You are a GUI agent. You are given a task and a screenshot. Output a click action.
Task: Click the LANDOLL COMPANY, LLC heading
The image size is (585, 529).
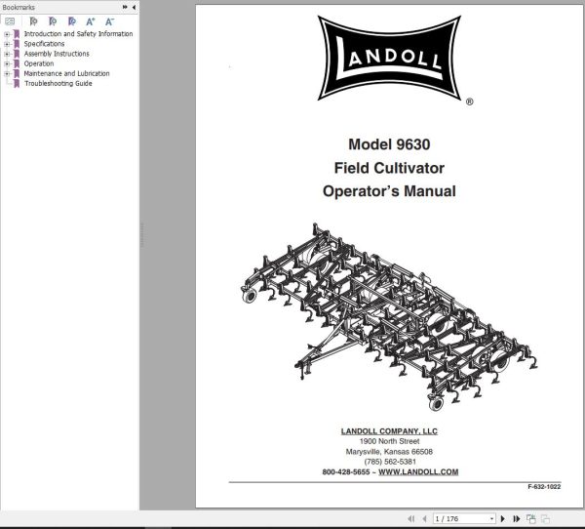389,431
